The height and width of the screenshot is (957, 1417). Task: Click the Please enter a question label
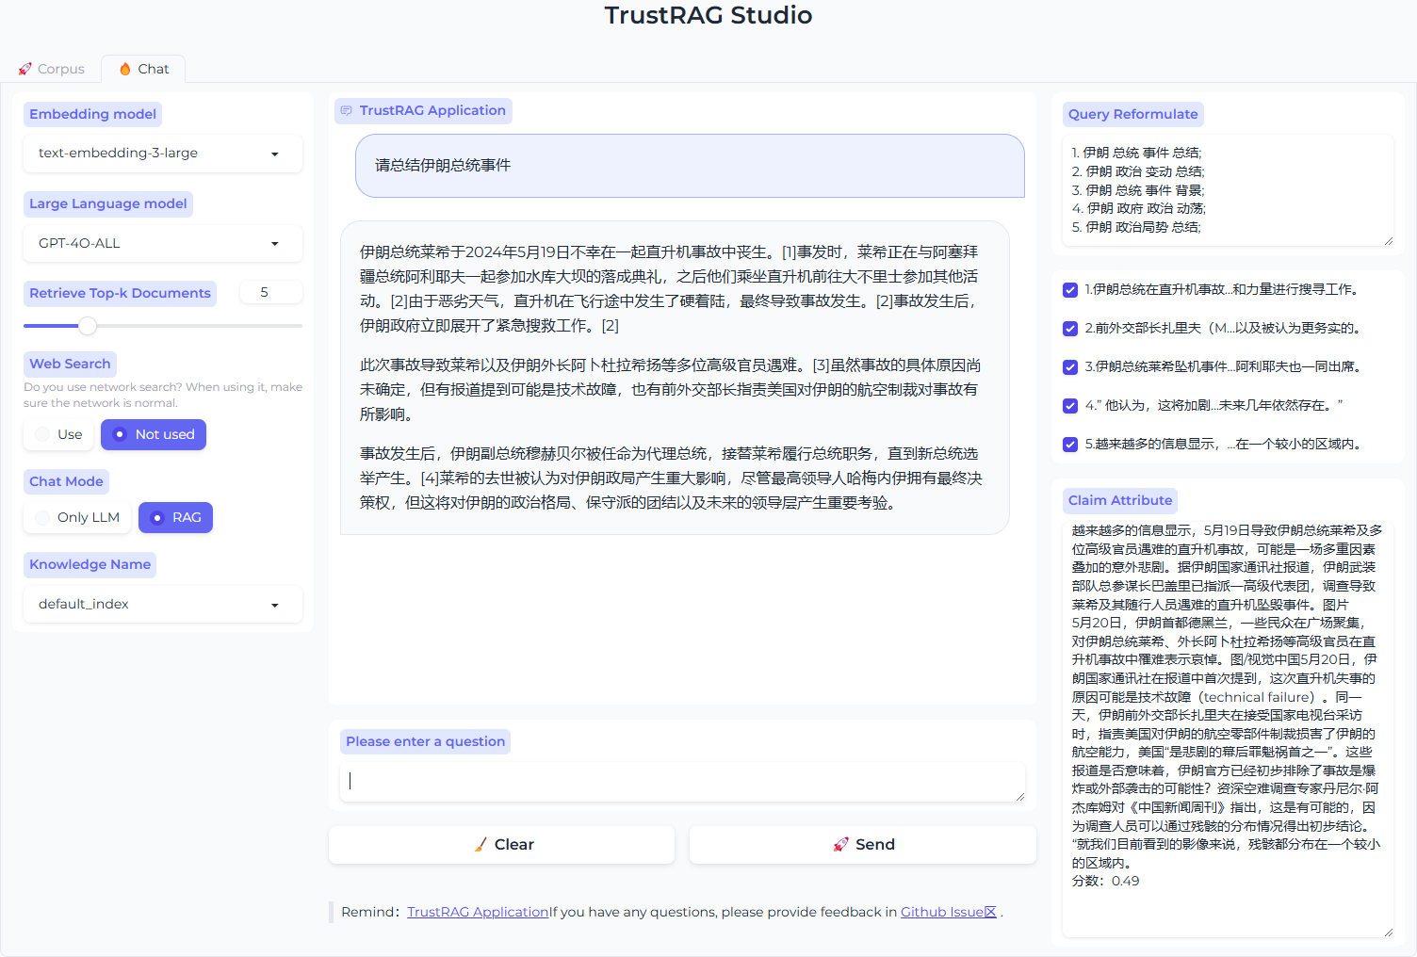[425, 741]
